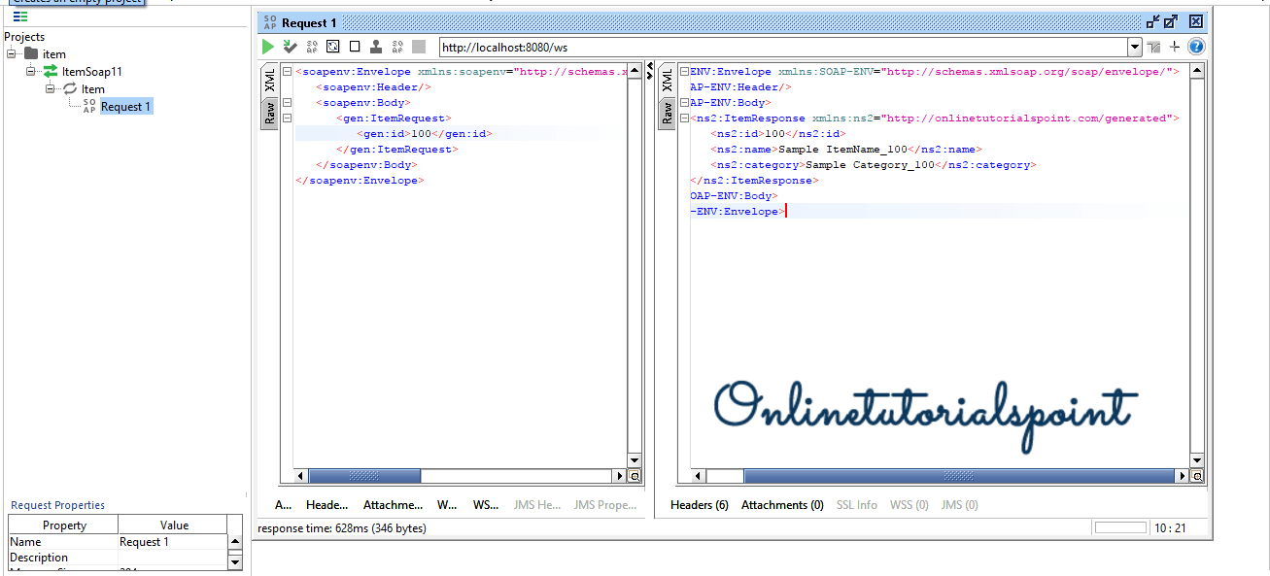Click the panel splitter arrows between editors
Viewport: 1270px width, 576px height.
(x=649, y=72)
